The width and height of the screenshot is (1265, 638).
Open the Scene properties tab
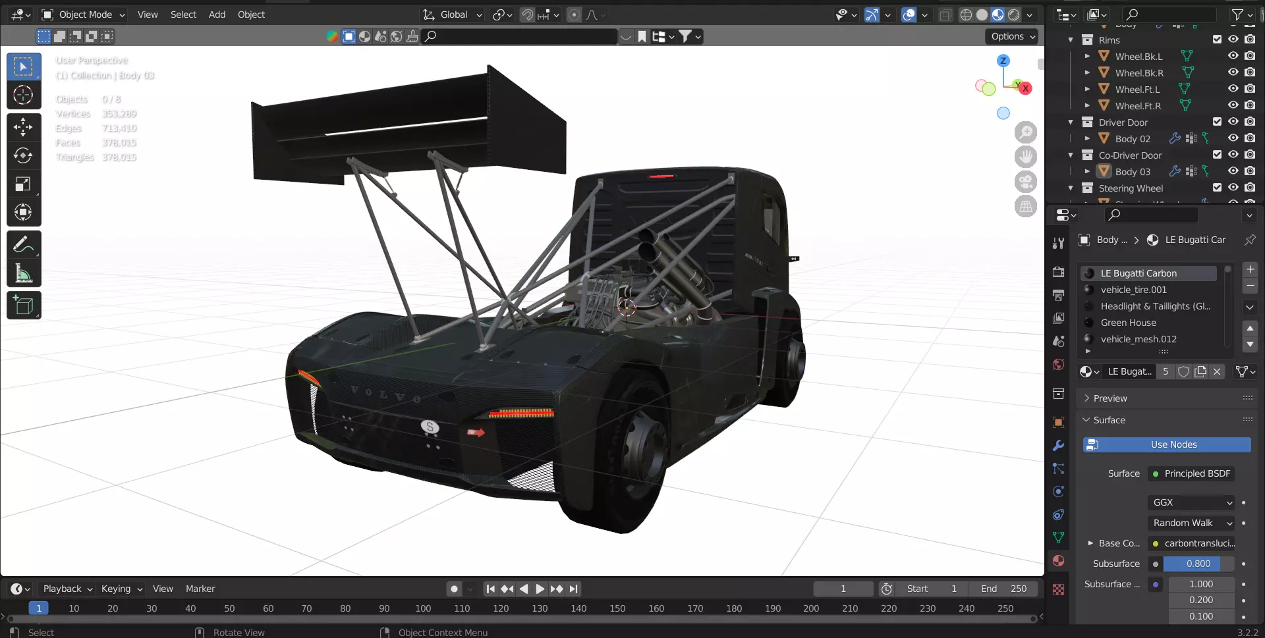pyautogui.click(x=1058, y=341)
